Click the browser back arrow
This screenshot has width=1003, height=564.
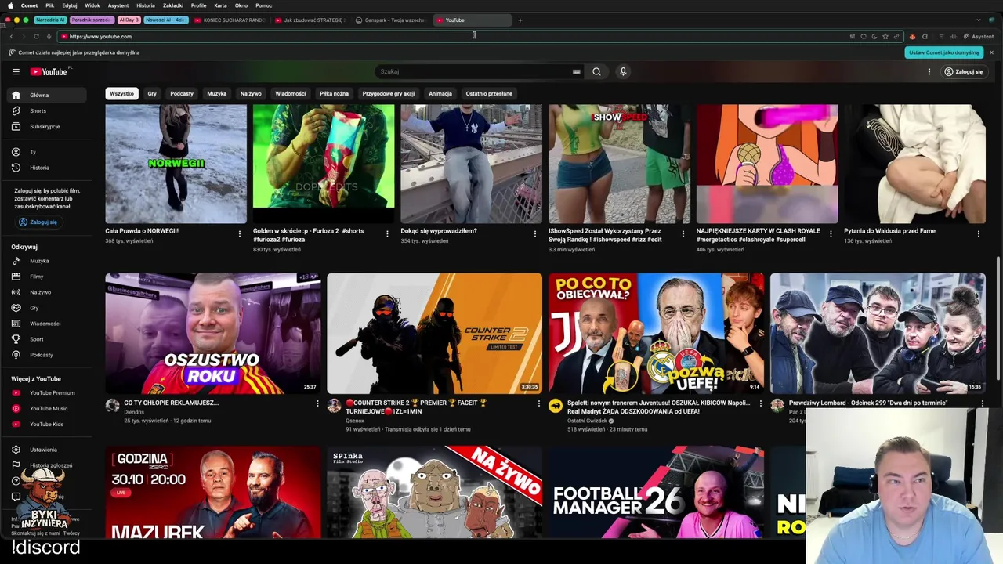[11, 36]
